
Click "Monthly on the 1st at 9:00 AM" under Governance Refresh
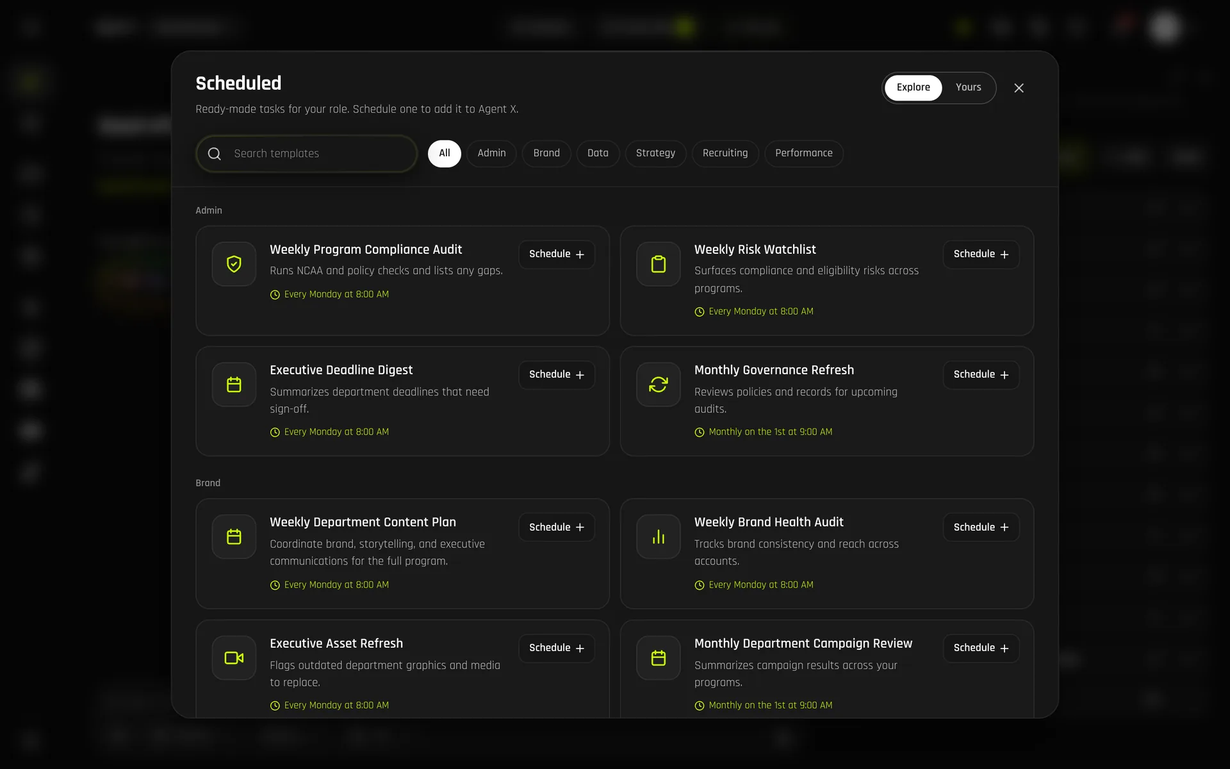click(x=770, y=432)
